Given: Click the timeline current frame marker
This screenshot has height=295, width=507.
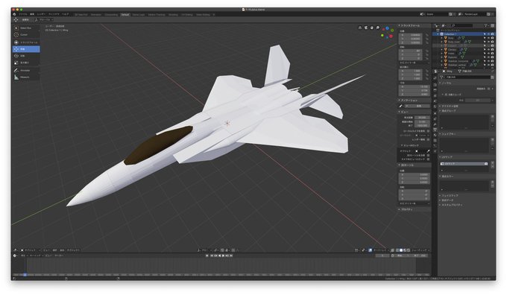Looking at the screenshot, I should click(x=25, y=275).
